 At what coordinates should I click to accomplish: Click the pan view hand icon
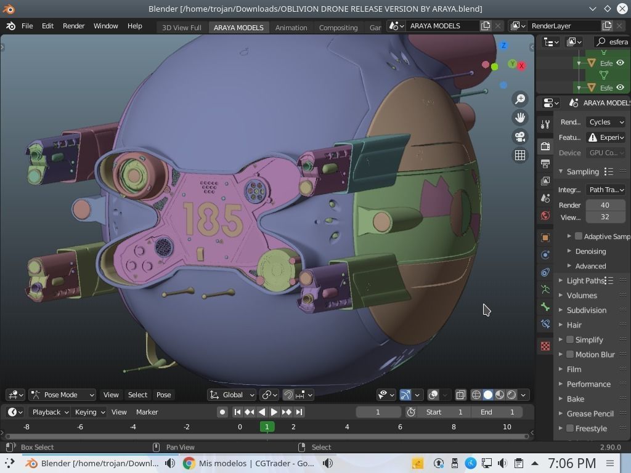(x=520, y=118)
